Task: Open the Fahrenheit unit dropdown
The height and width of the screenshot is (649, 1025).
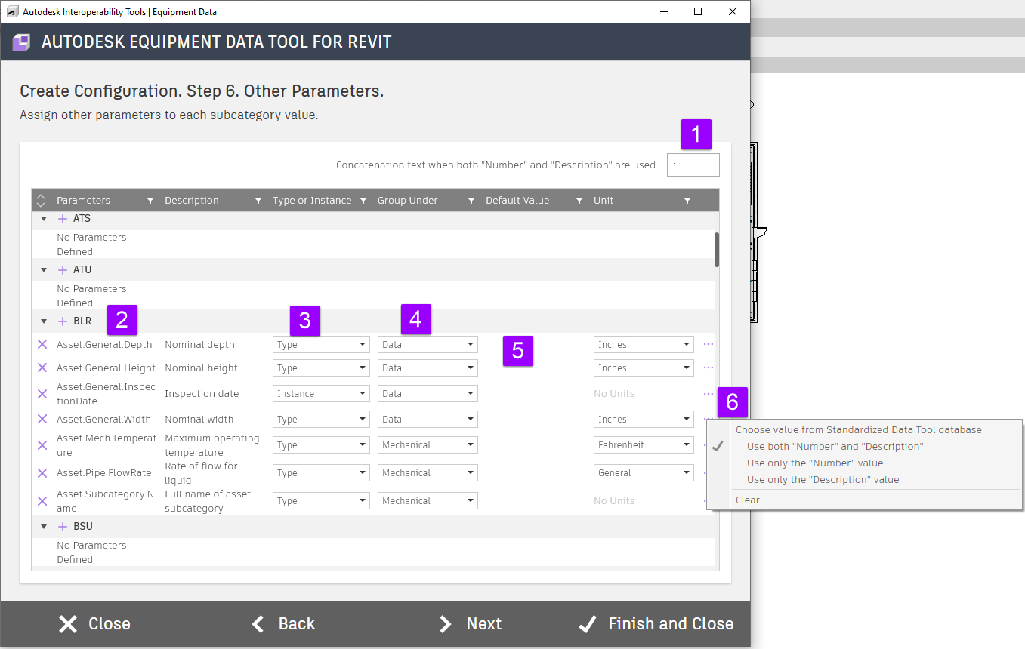Action: 644,445
